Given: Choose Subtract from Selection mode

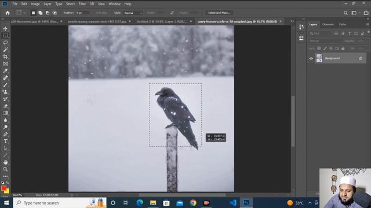Looking at the screenshot, I should pyautogui.click(x=48, y=13).
